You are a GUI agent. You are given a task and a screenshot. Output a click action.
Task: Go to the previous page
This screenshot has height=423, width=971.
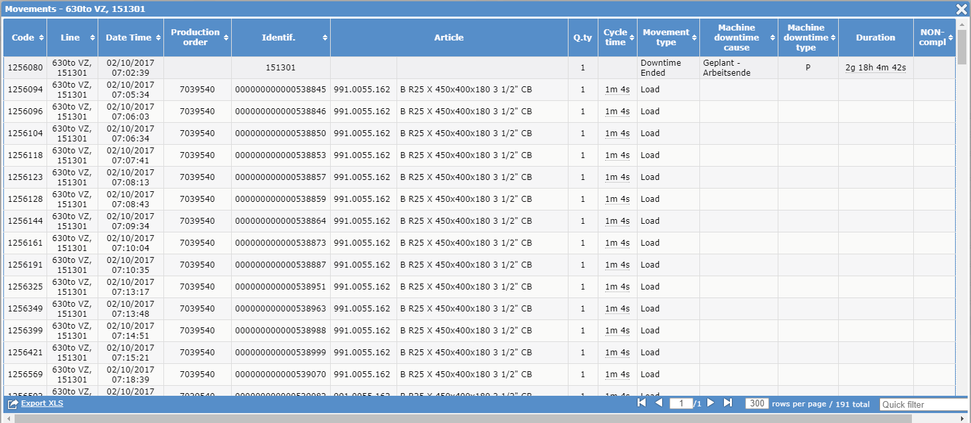click(x=658, y=403)
